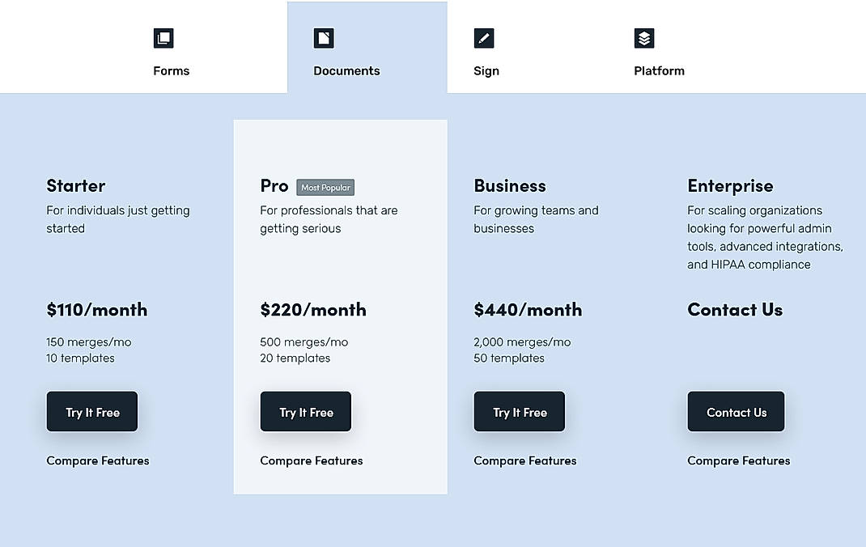The width and height of the screenshot is (866, 547).
Task: Click Try It Free under Starter plan
Action: pos(91,412)
